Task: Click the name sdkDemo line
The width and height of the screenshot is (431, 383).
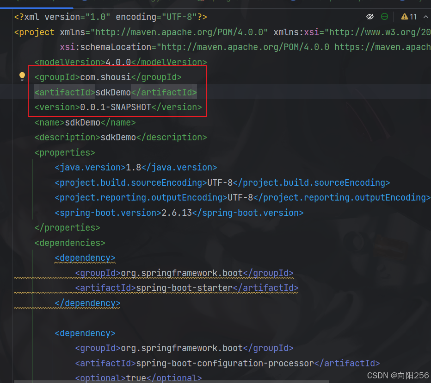Action: tap(85, 122)
